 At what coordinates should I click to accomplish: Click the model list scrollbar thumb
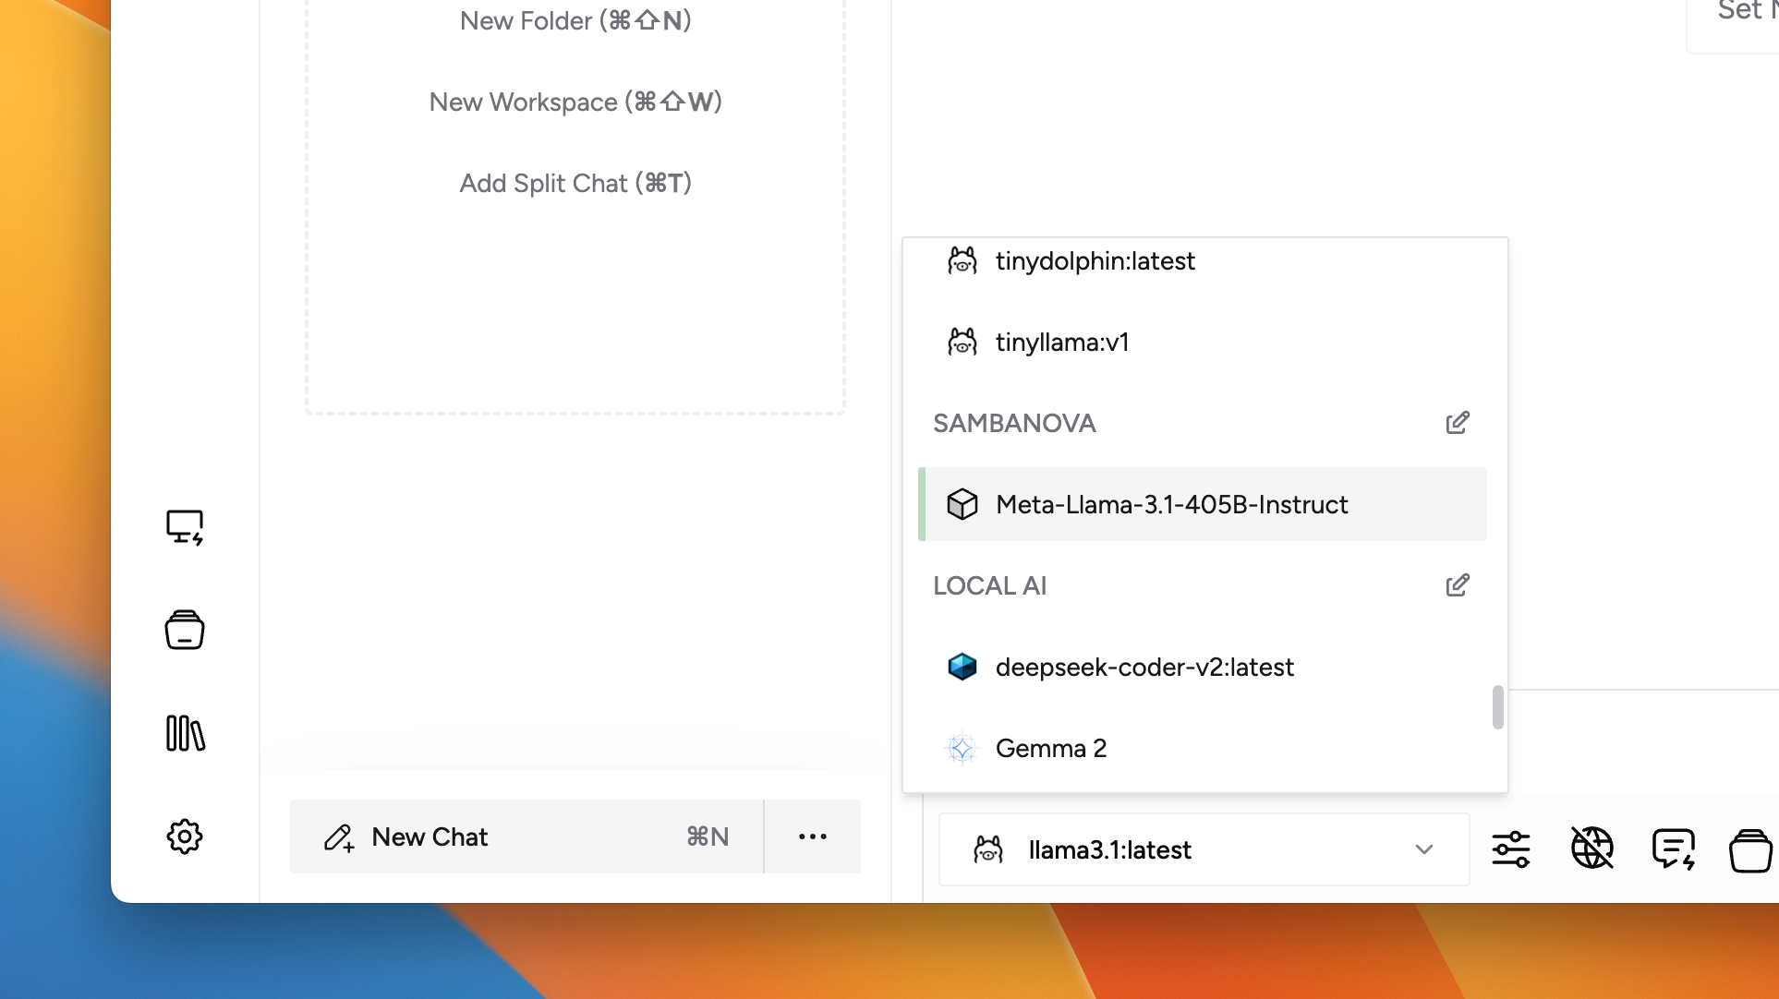[x=1497, y=707]
